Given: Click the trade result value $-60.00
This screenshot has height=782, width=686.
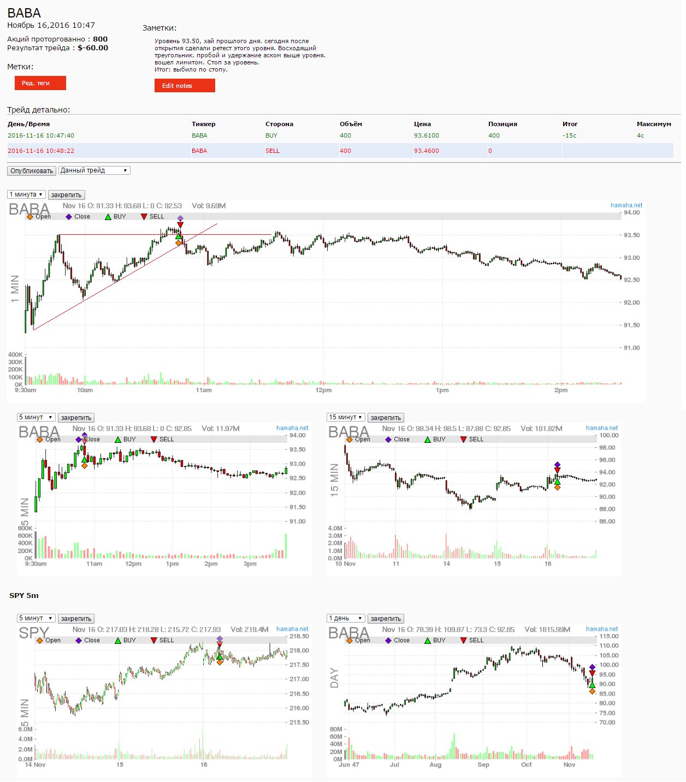Looking at the screenshot, I should [93, 48].
